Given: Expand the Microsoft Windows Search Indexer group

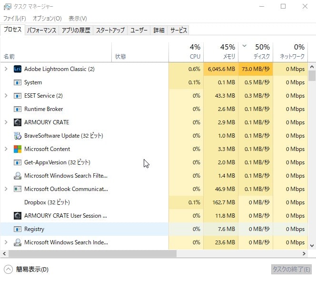Looking at the screenshot, I should pyautogui.click(x=6, y=242).
